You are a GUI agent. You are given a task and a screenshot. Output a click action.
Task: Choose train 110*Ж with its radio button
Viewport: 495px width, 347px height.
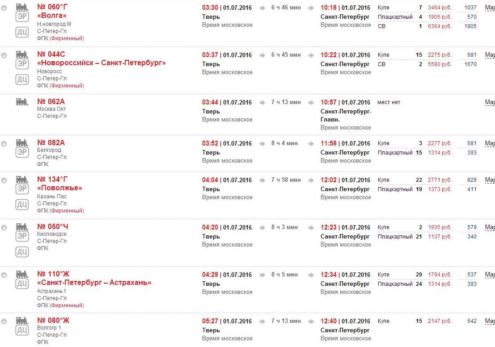click(x=4, y=275)
